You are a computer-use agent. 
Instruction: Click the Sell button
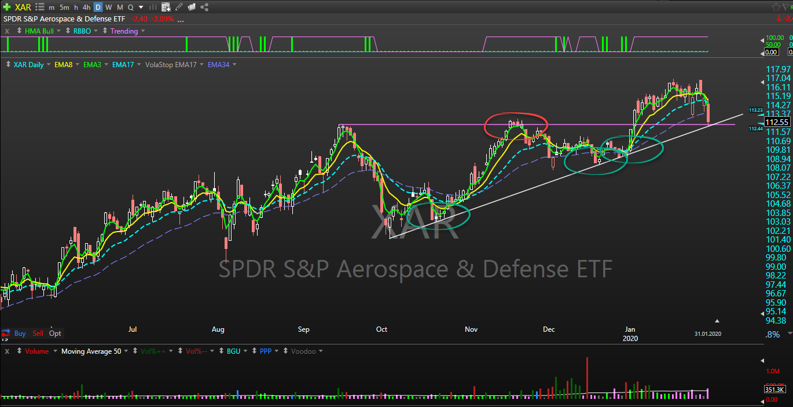38,333
